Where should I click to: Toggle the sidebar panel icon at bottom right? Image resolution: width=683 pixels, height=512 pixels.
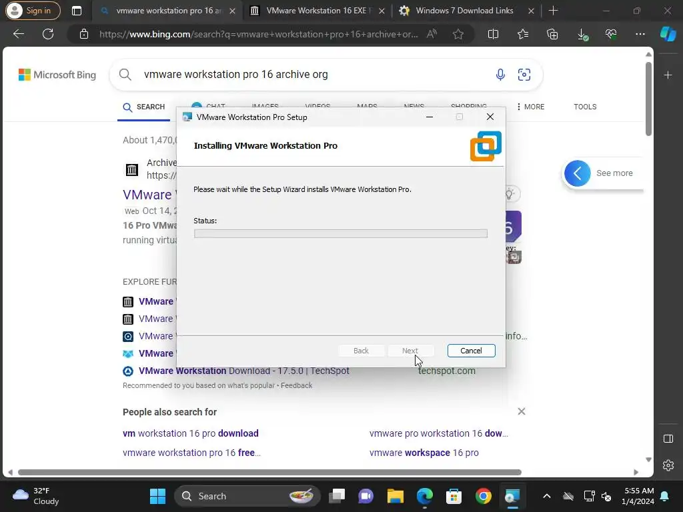click(668, 439)
